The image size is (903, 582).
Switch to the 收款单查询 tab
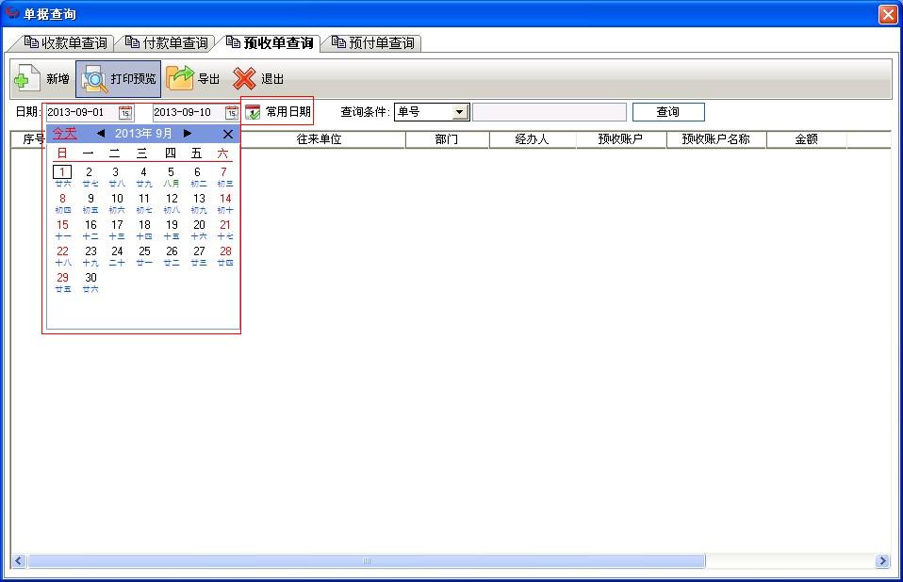pyautogui.click(x=67, y=43)
